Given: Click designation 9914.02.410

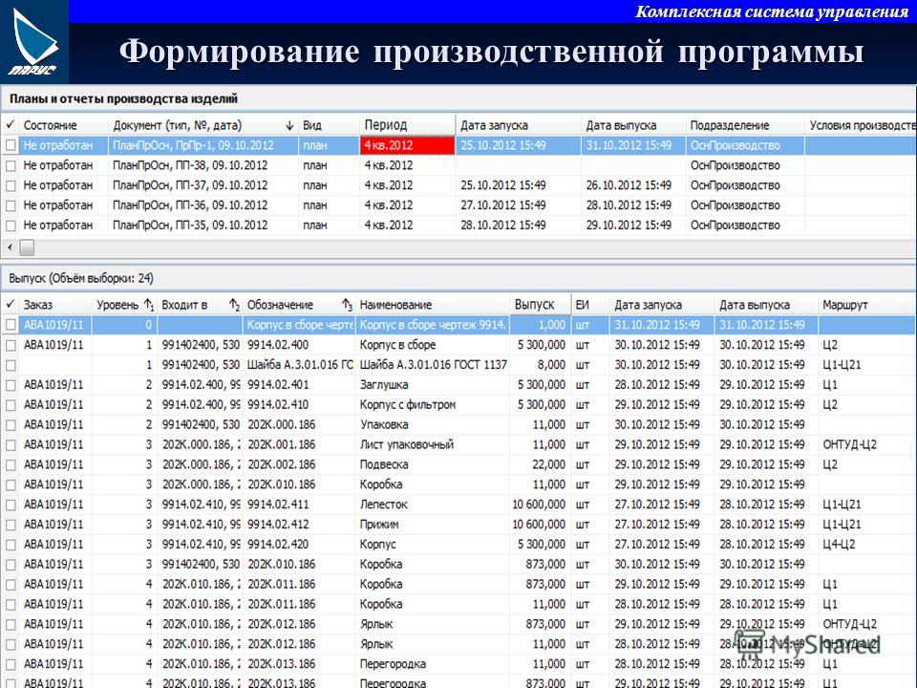Looking at the screenshot, I should 278,405.
